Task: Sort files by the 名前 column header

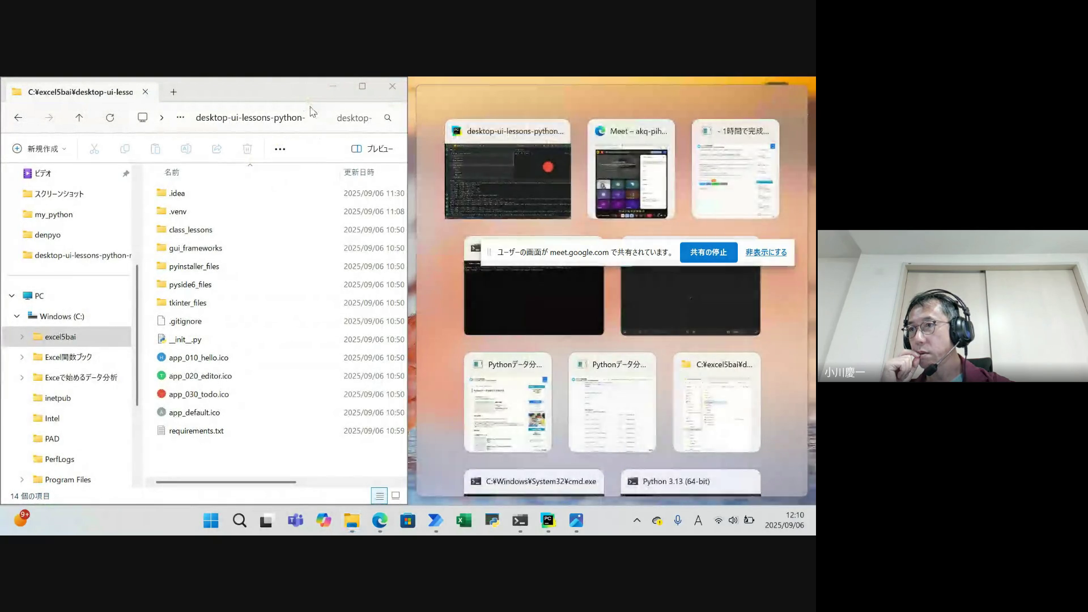Action: tap(172, 172)
